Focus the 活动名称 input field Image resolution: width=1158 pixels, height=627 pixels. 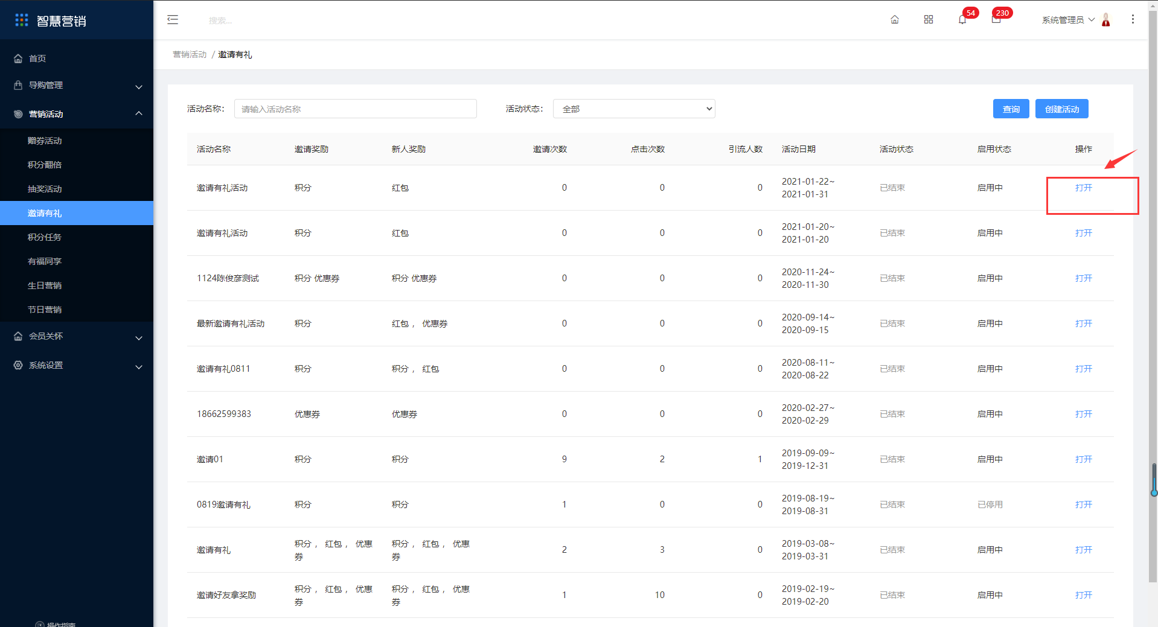click(x=356, y=109)
